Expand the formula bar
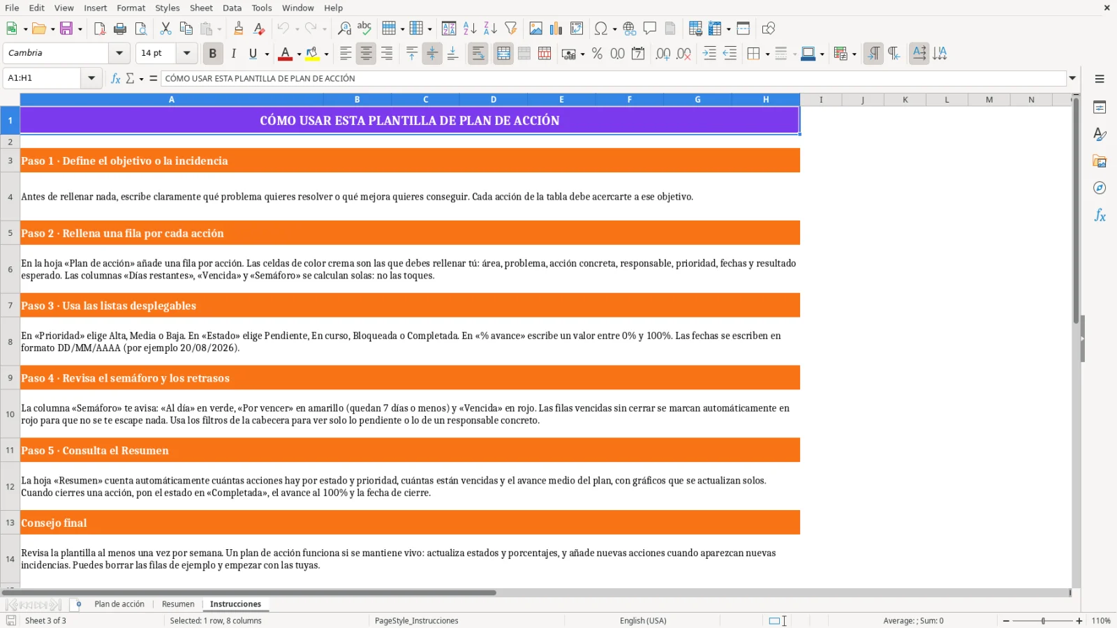Image resolution: width=1117 pixels, height=628 pixels. click(x=1073, y=78)
